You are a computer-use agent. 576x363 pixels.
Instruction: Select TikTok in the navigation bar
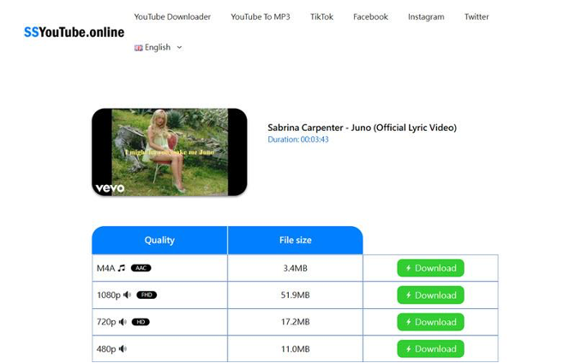click(322, 16)
